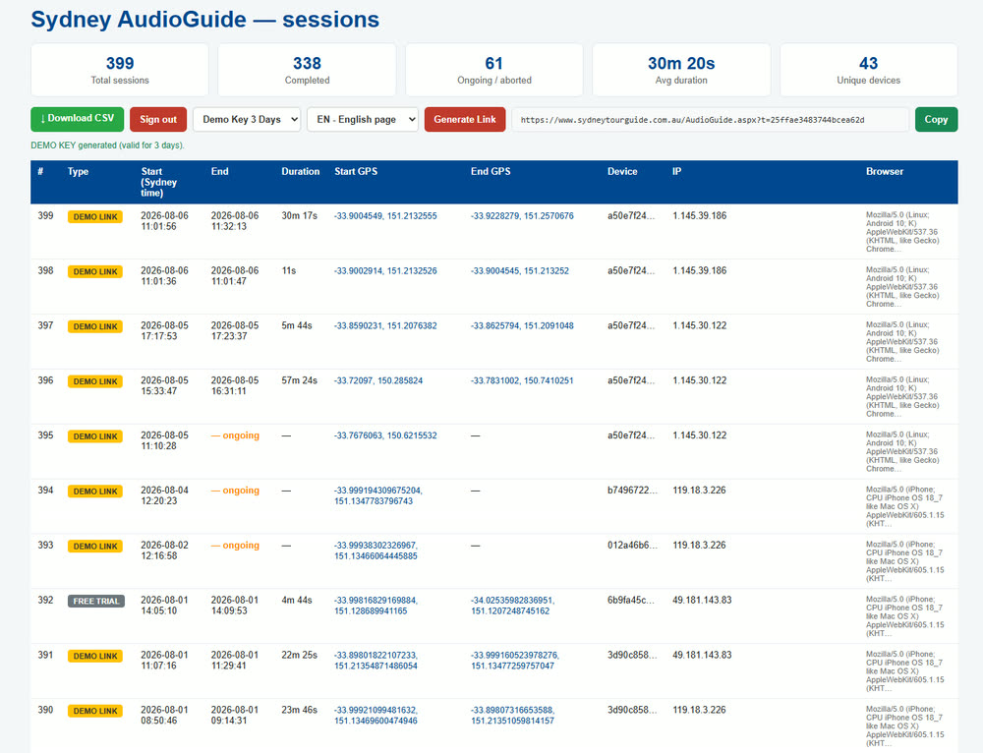Viewport: 983px width, 753px height.
Task: Click the 30m 20s Avg duration card
Action: pyautogui.click(x=681, y=70)
